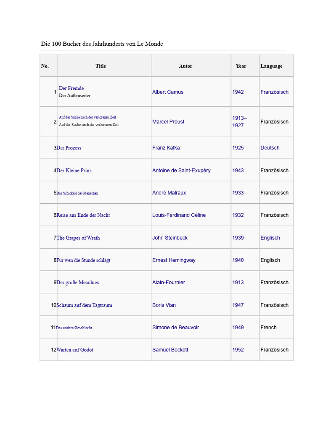This screenshot has height=430, width=323.
Task: Click the year 1913 for Alain-Fournier
Action: (238, 283)
